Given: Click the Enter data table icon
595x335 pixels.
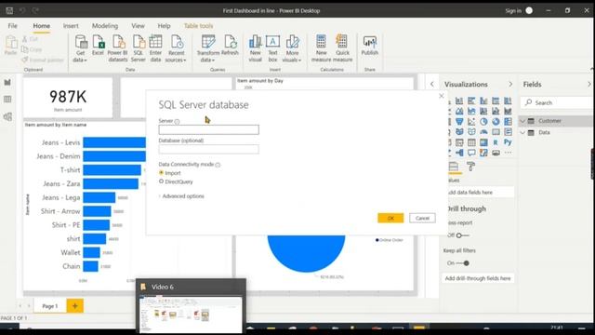Looking at the screenshot, I should coord(155,48).
